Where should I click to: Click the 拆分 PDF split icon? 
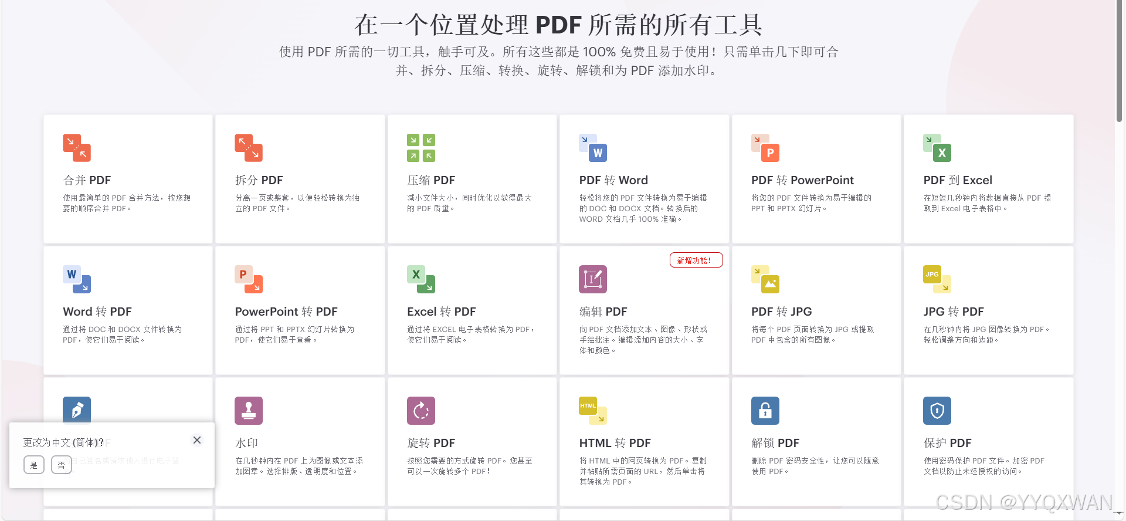pyautogui.click(x=249, y=148)
